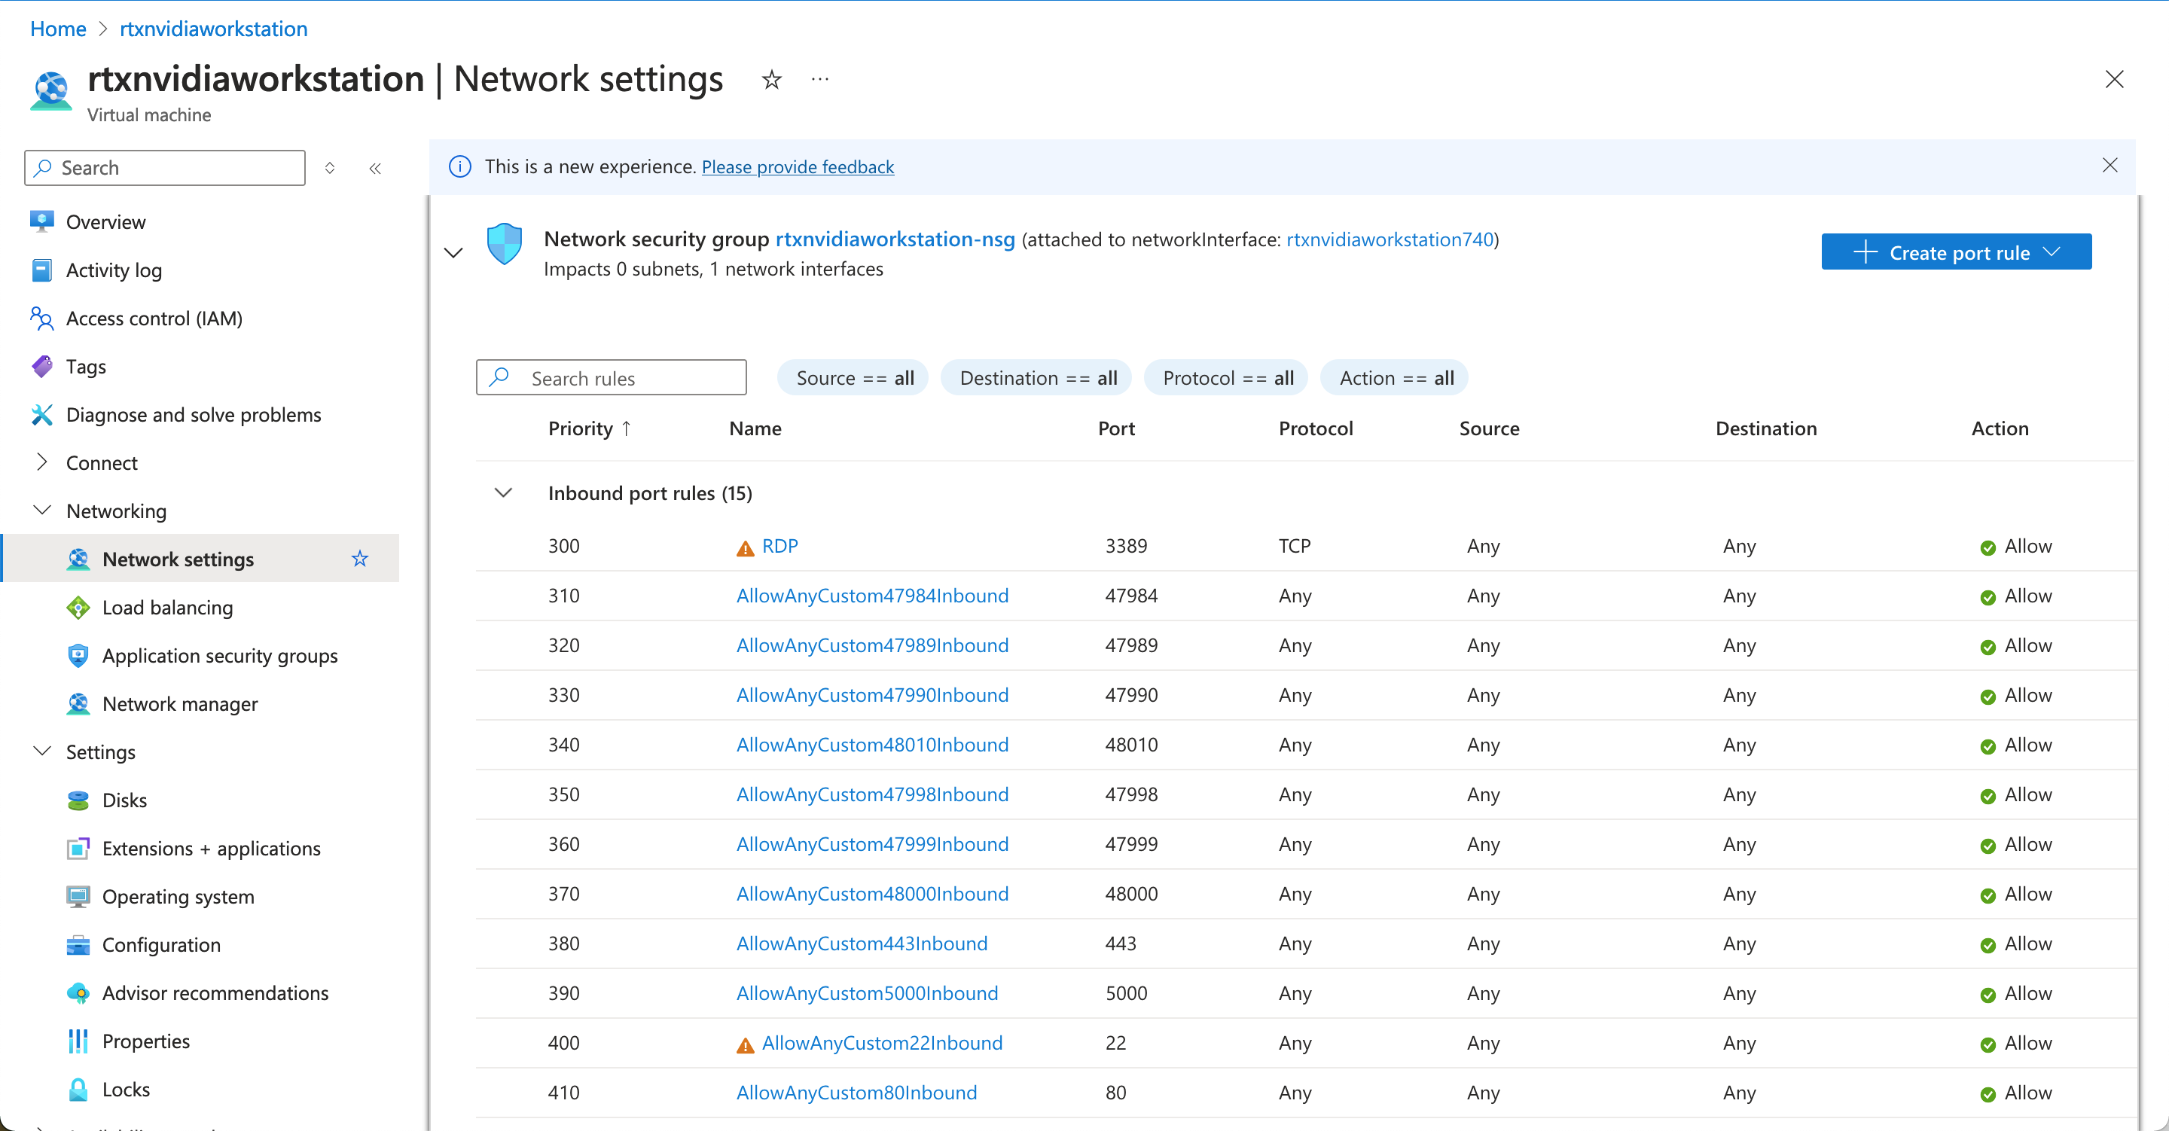Image resolution: width=2169 pixels, height=1131 pixels.
Task: Click the Locks padlock icon
Action: pos(78,1089)
